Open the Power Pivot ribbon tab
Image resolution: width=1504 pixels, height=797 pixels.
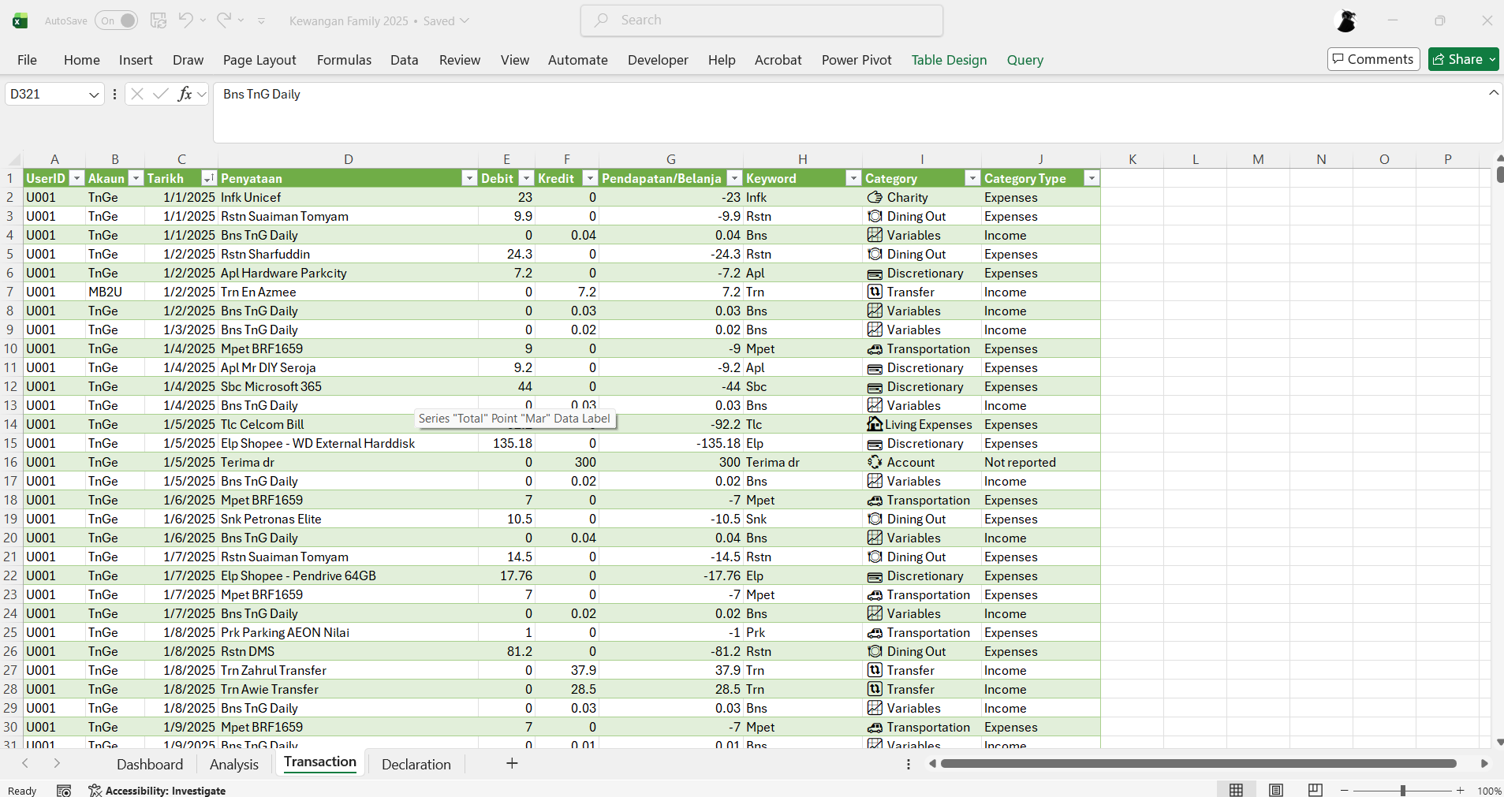tap(856, 60)
